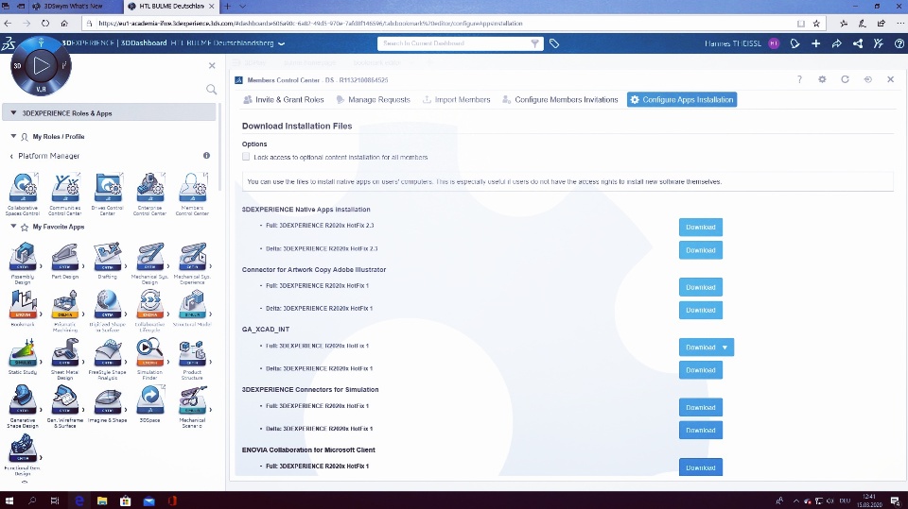
Task: Download GA_XCAD_INT Delta HotFix 1
Action: click(x=701, y=370)
